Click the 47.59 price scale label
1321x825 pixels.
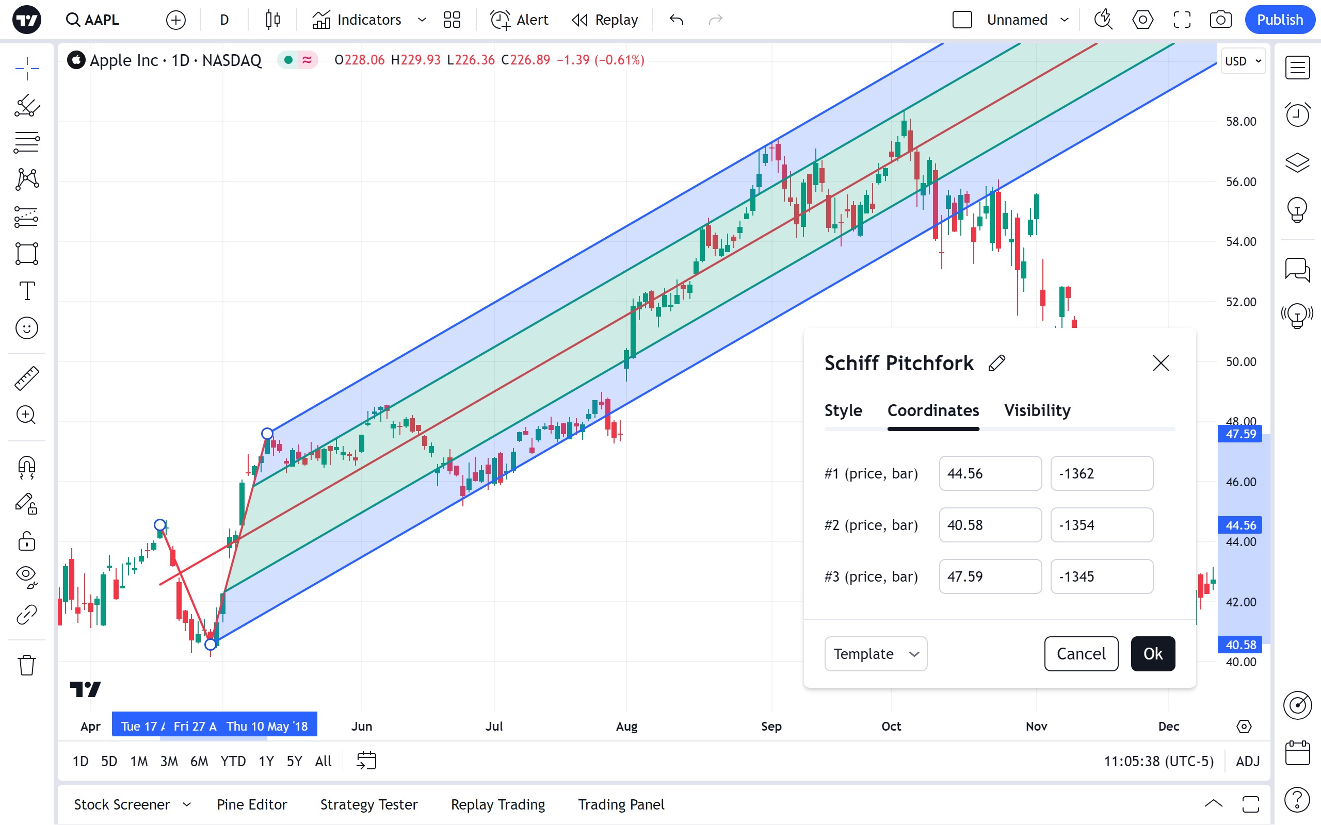pos(1240,434)
